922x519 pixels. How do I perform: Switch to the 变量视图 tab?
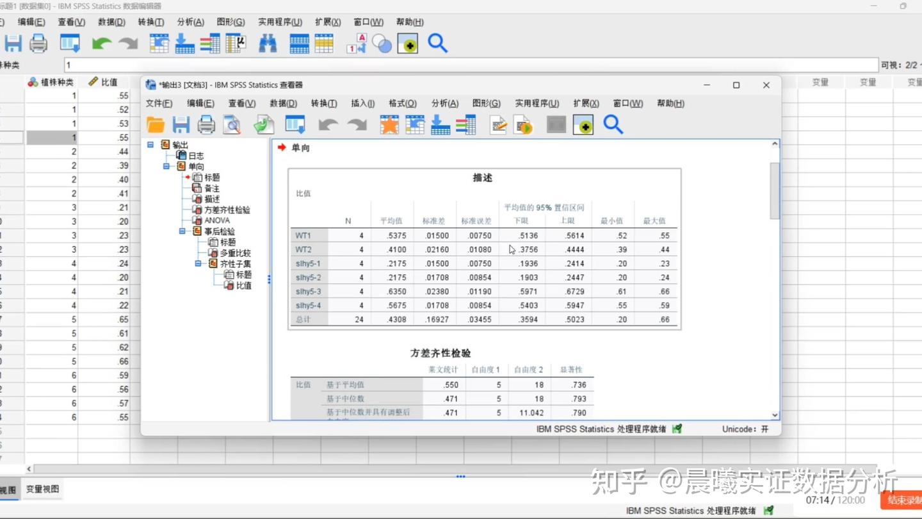point(41,488)
